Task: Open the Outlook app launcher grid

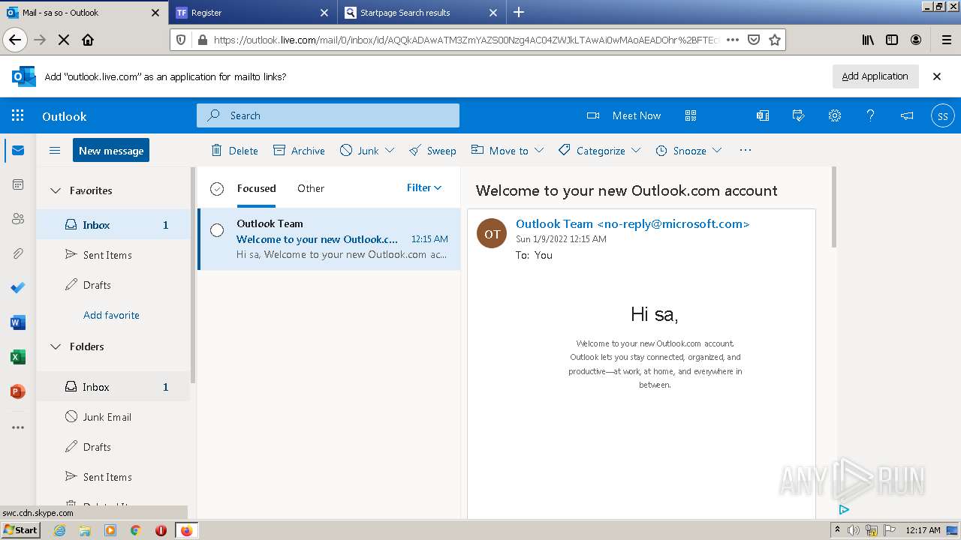Action: point(18,115)
